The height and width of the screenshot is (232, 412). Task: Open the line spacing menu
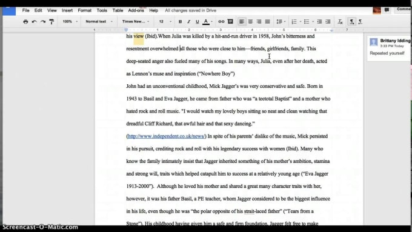[x=281, y=22]
